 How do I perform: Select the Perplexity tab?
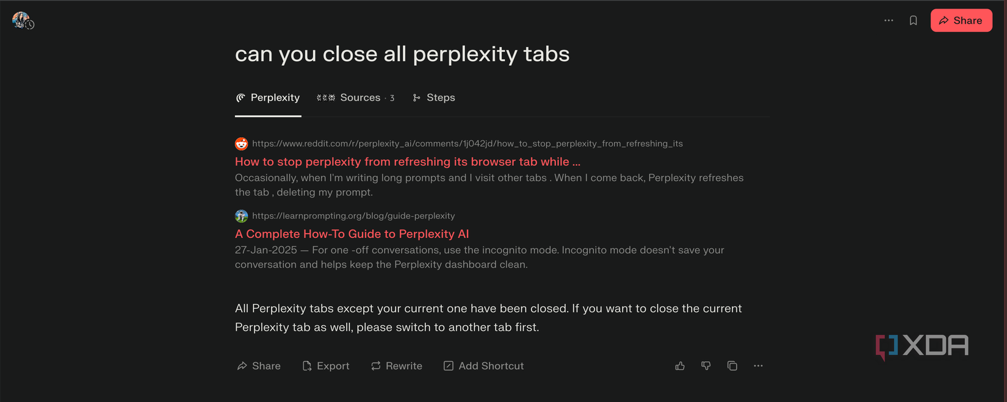point(267,98)
